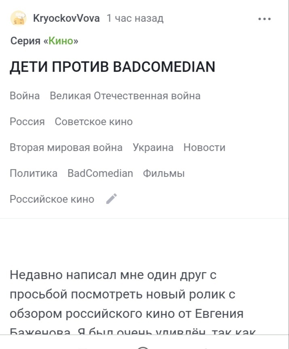The image size is (289, 349).
Task: Click the '1 час назад' timestamp
Action: click(x=135, y=18)
